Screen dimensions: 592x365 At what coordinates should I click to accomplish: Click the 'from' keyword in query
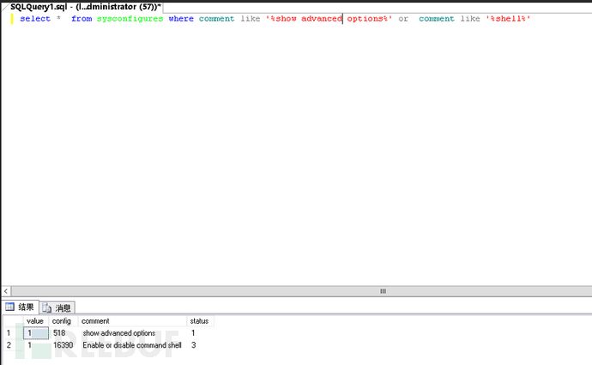82,19
